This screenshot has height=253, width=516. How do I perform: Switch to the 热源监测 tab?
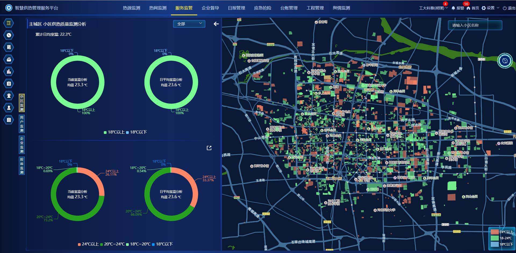pyautogui.click(x=131, y=8)
